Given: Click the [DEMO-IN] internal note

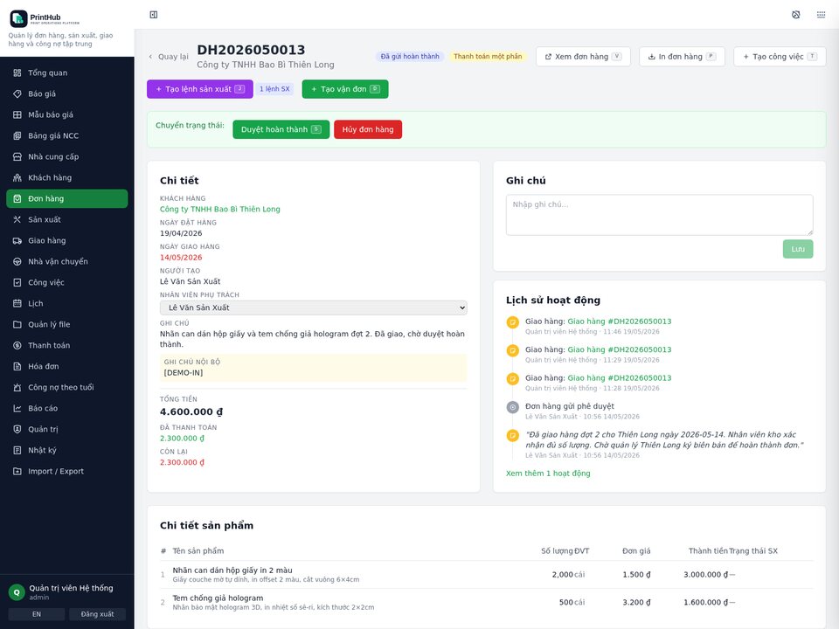Looking at the screenshot, I should (184, 373).
